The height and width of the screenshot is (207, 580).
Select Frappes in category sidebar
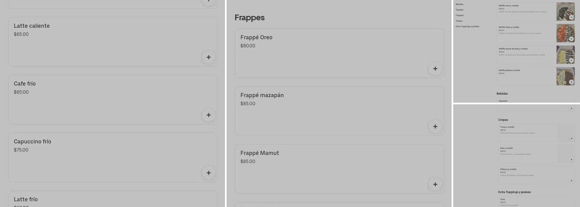click(x=459, y=15)
